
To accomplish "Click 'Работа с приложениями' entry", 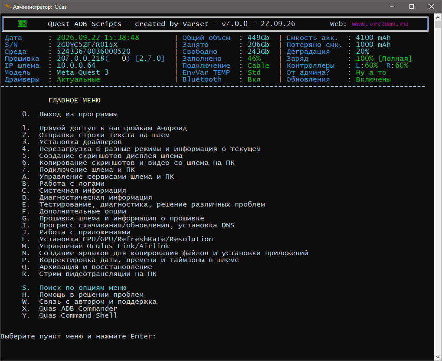I will (76, 232).
